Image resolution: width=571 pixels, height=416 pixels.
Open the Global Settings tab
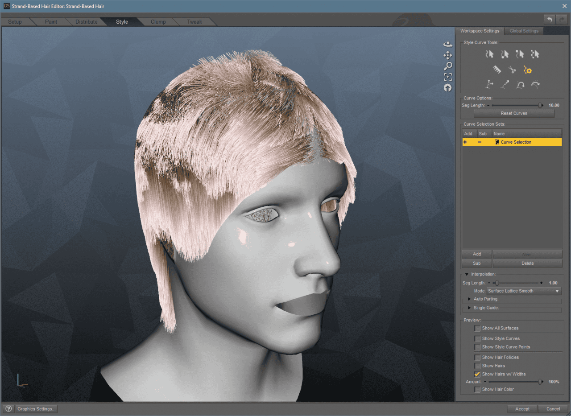tap(524, 31)
